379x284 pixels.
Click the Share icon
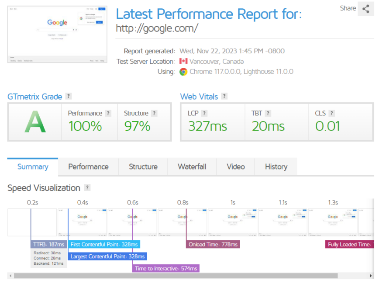[366, 10]
